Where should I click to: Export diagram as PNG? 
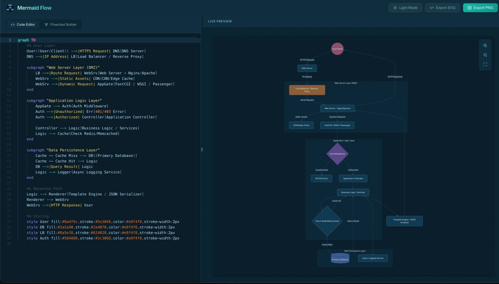pos(480,8)
